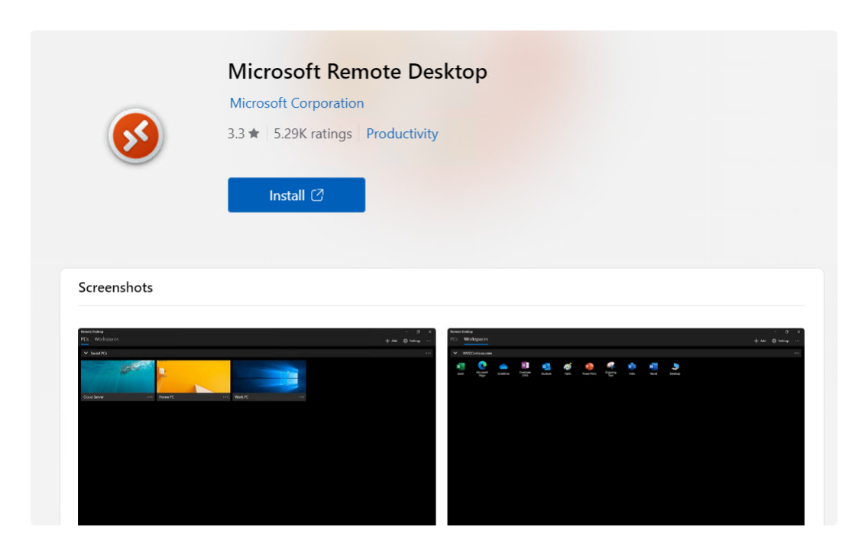Click the Word icon in the workspace

point(653,367)
